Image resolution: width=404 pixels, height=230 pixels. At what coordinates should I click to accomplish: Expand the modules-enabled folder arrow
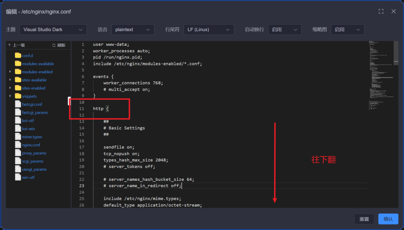[10, 72]
